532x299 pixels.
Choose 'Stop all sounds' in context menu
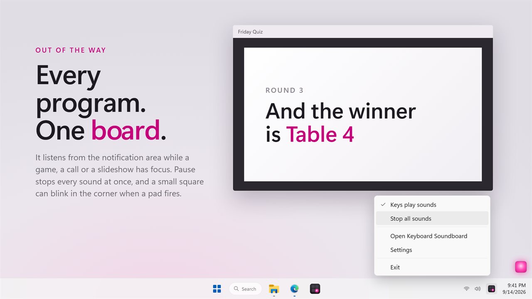click(432, 218)
